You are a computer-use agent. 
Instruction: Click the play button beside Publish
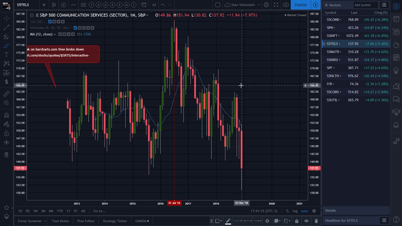pyautogui.click(x=316, y=5)
